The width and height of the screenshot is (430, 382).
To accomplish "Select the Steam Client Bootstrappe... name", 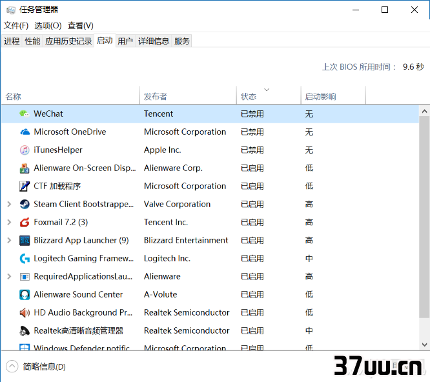I will click(84, 204).
